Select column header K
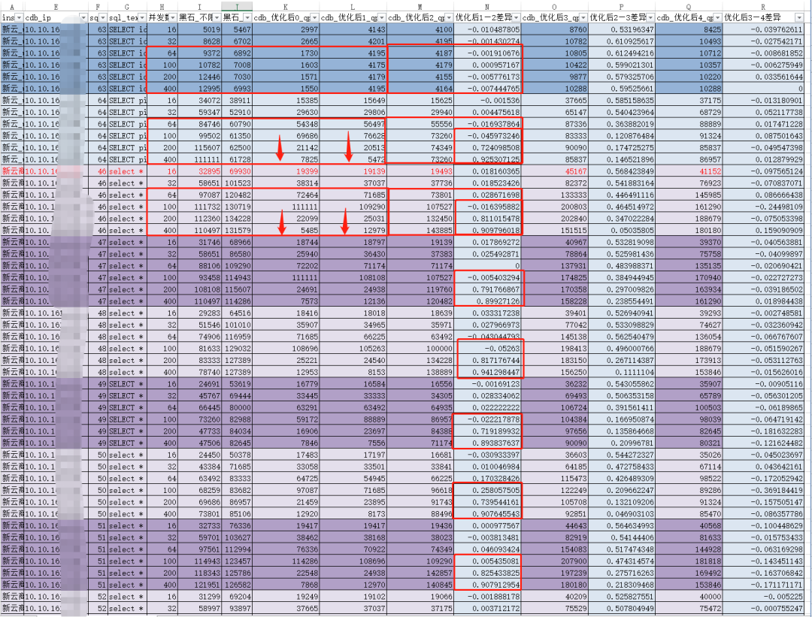The image size is (812, 617). (x=286, y=8)
